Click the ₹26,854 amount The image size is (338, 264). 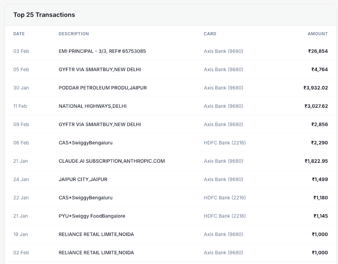(318, 51)
